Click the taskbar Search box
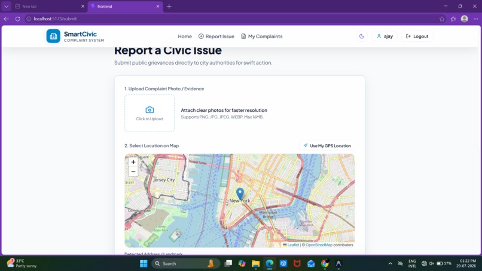 187,264
